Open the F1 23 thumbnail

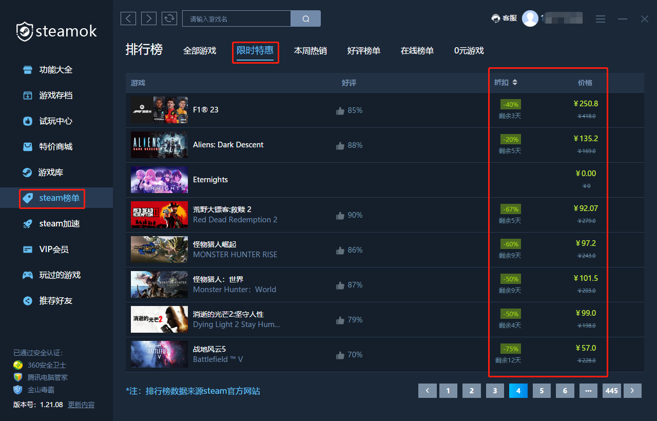click(x=159, y=110)
